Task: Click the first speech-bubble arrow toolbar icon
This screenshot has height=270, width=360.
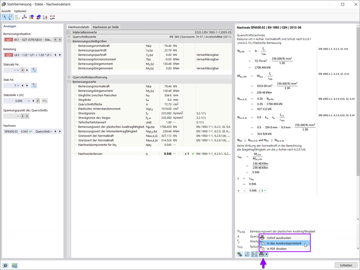Action: point(4,17)
